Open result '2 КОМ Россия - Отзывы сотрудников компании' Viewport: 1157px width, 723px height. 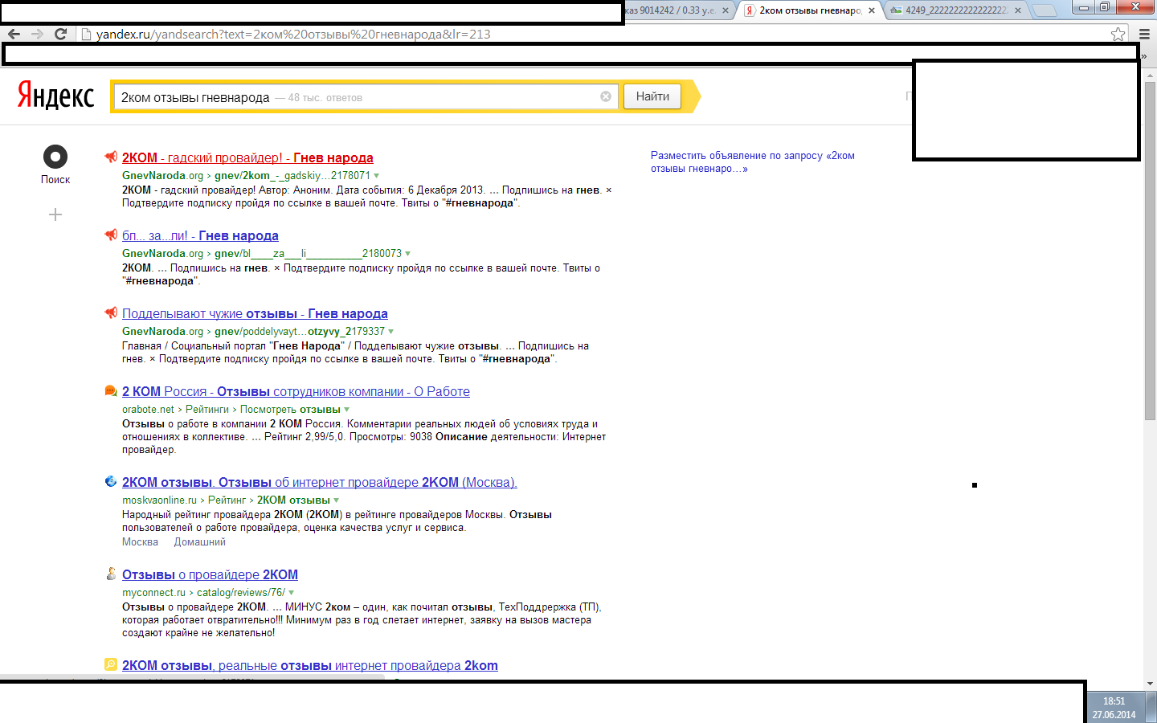pos(296,391)
